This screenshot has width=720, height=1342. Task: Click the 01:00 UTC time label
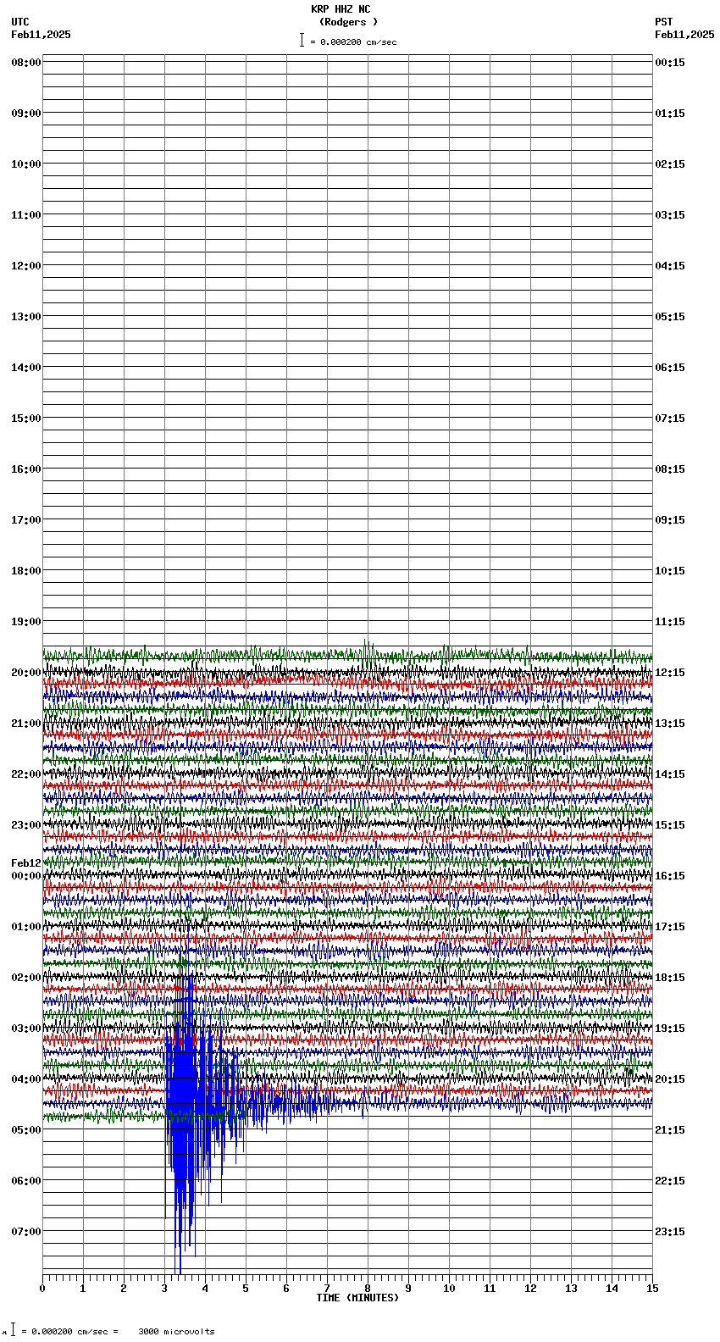pos(26,927)
